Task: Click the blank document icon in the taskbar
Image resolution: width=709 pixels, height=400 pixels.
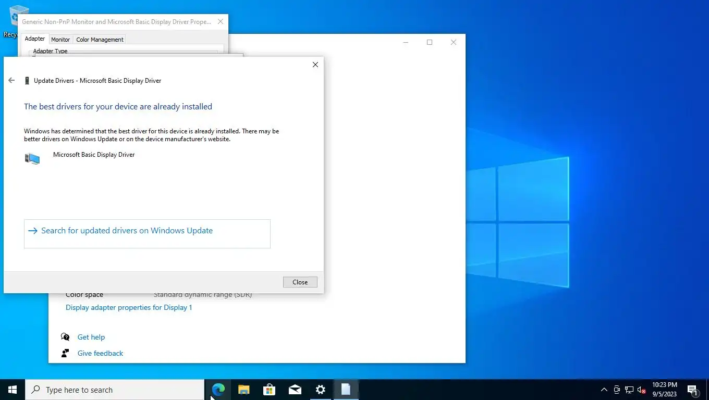Action: pyautogui.click(x=346, y=390)
